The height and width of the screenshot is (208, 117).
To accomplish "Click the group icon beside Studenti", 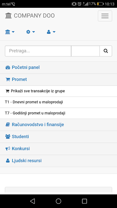I will tap(8, 136).
